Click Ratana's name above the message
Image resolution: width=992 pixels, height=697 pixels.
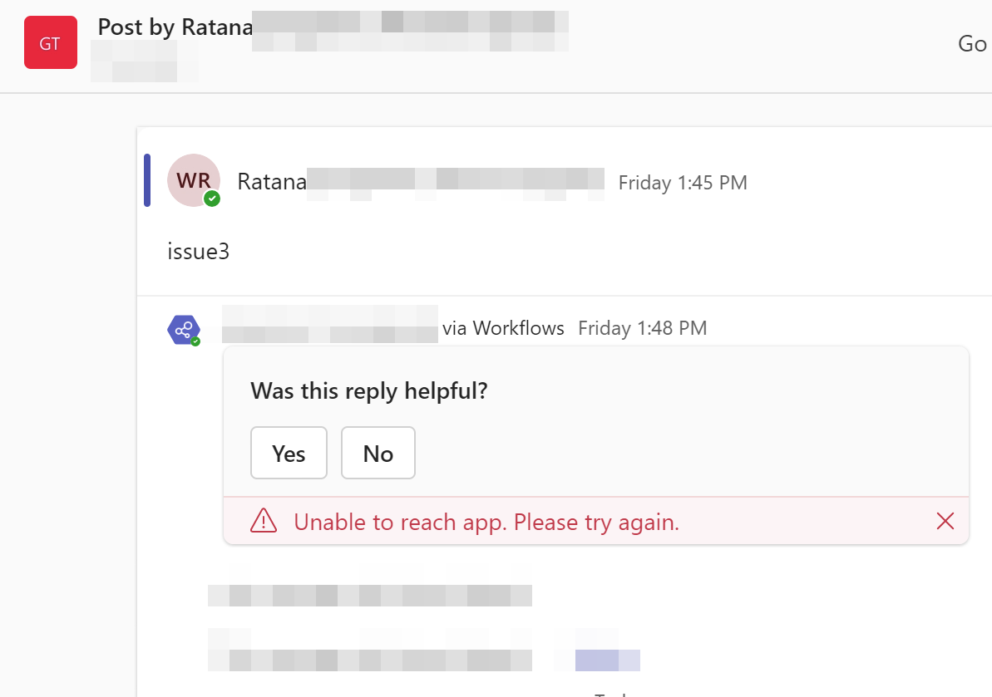click(272, 181)
